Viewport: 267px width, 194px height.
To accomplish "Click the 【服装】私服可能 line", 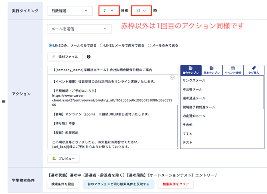I will [65, 133].
